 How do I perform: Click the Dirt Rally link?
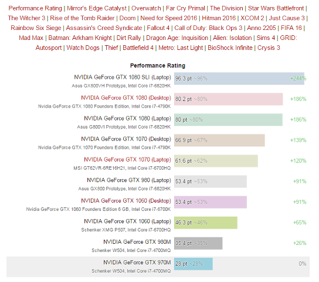point(129,38)
